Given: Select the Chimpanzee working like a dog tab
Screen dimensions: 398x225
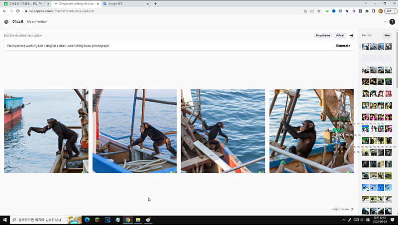Looking at the screenshot, I should coord(76,4).
